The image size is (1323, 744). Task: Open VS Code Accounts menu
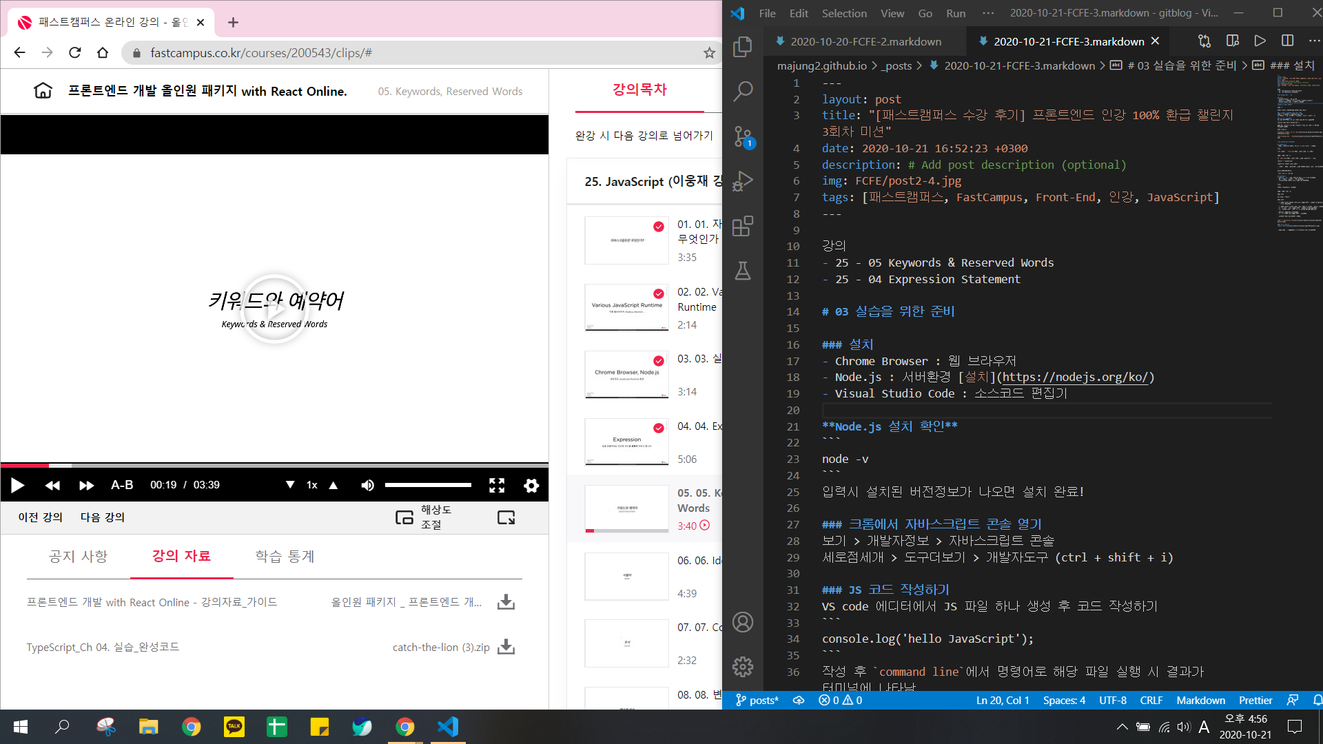pyautogui.click(x=743, y=622)
